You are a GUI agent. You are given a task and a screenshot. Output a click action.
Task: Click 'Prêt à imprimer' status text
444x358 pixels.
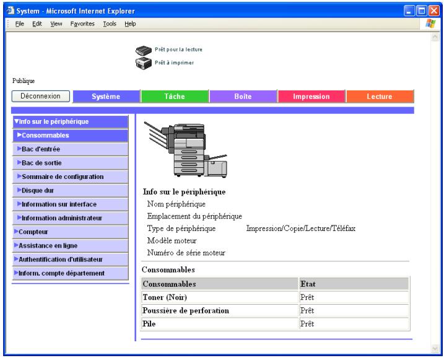(x=175, y=63)
